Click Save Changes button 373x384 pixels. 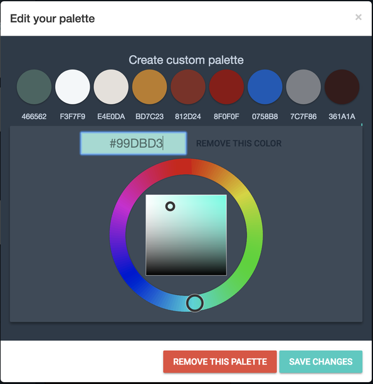point(321,361)
